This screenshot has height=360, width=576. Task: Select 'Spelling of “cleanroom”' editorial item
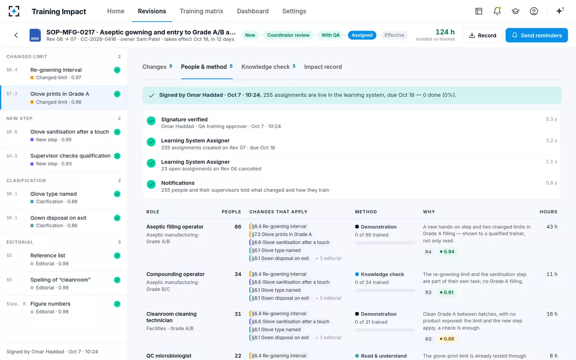click(64, 284)
